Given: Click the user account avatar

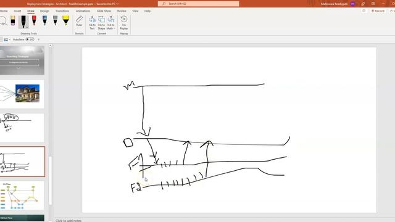Looking at the screenshot, I should [x=352, y=4].
